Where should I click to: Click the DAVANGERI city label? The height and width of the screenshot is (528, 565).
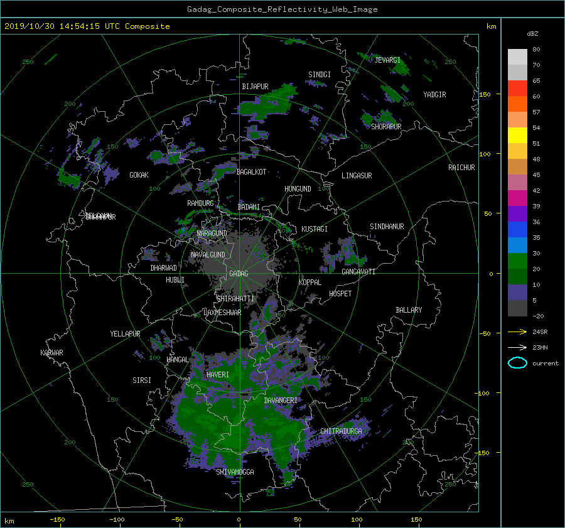point(281,401)
